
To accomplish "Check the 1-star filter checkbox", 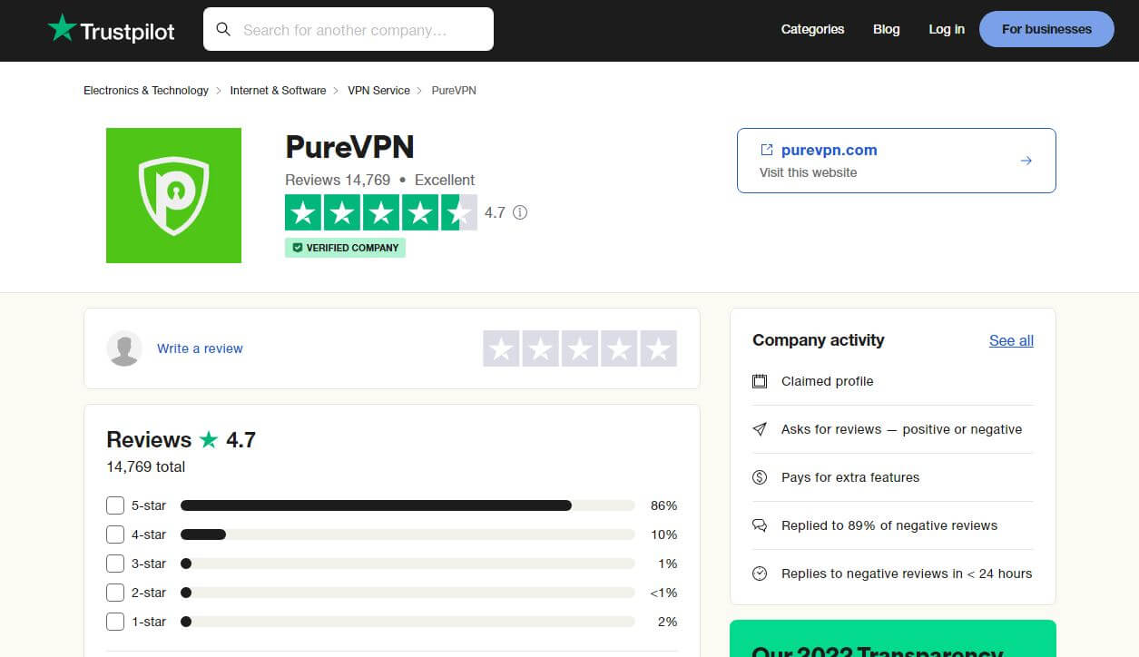I will (115, 622).
